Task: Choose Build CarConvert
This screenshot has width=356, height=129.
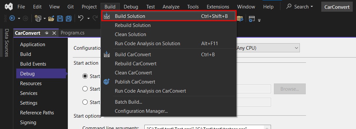Action: [x=169, y=54]
